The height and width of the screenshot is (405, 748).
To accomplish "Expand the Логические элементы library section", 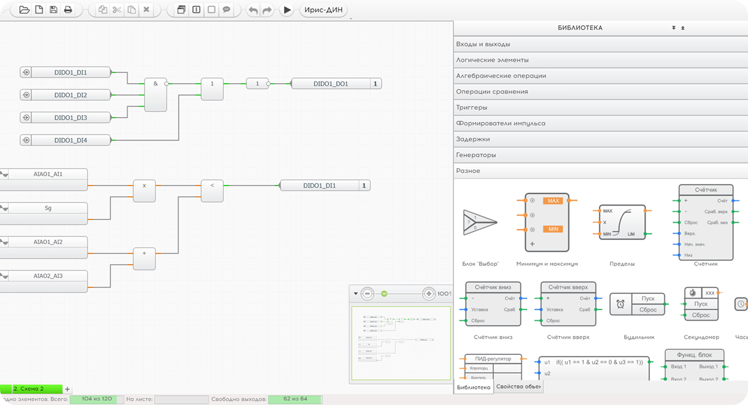I will point(600,60).
